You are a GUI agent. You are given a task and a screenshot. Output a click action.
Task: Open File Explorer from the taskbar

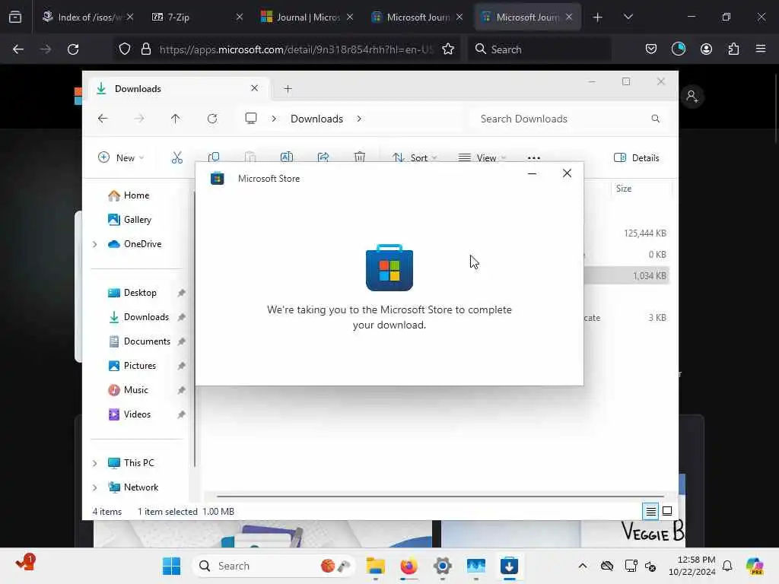click(376, 566)
